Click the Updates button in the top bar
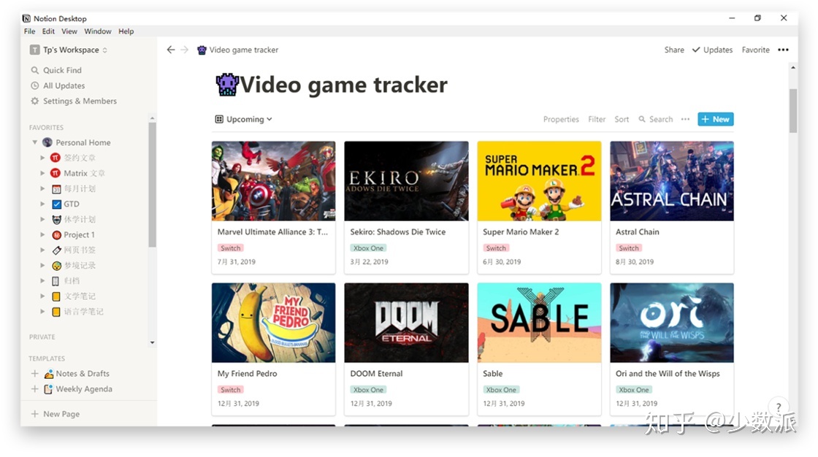Image resolution: width=818 pixels, height=457 pixels. [x=713, y=50]
